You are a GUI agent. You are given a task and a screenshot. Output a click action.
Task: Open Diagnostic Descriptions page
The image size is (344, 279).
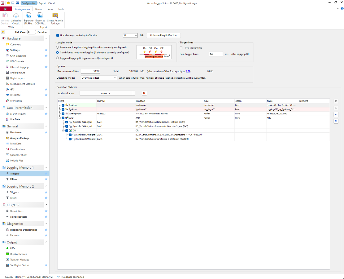coord(24,230)
